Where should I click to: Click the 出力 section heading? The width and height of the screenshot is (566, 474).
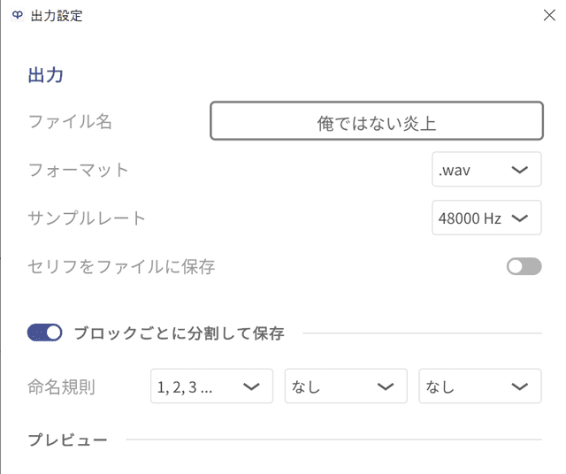pyautogui.click(x=45, y=75)
